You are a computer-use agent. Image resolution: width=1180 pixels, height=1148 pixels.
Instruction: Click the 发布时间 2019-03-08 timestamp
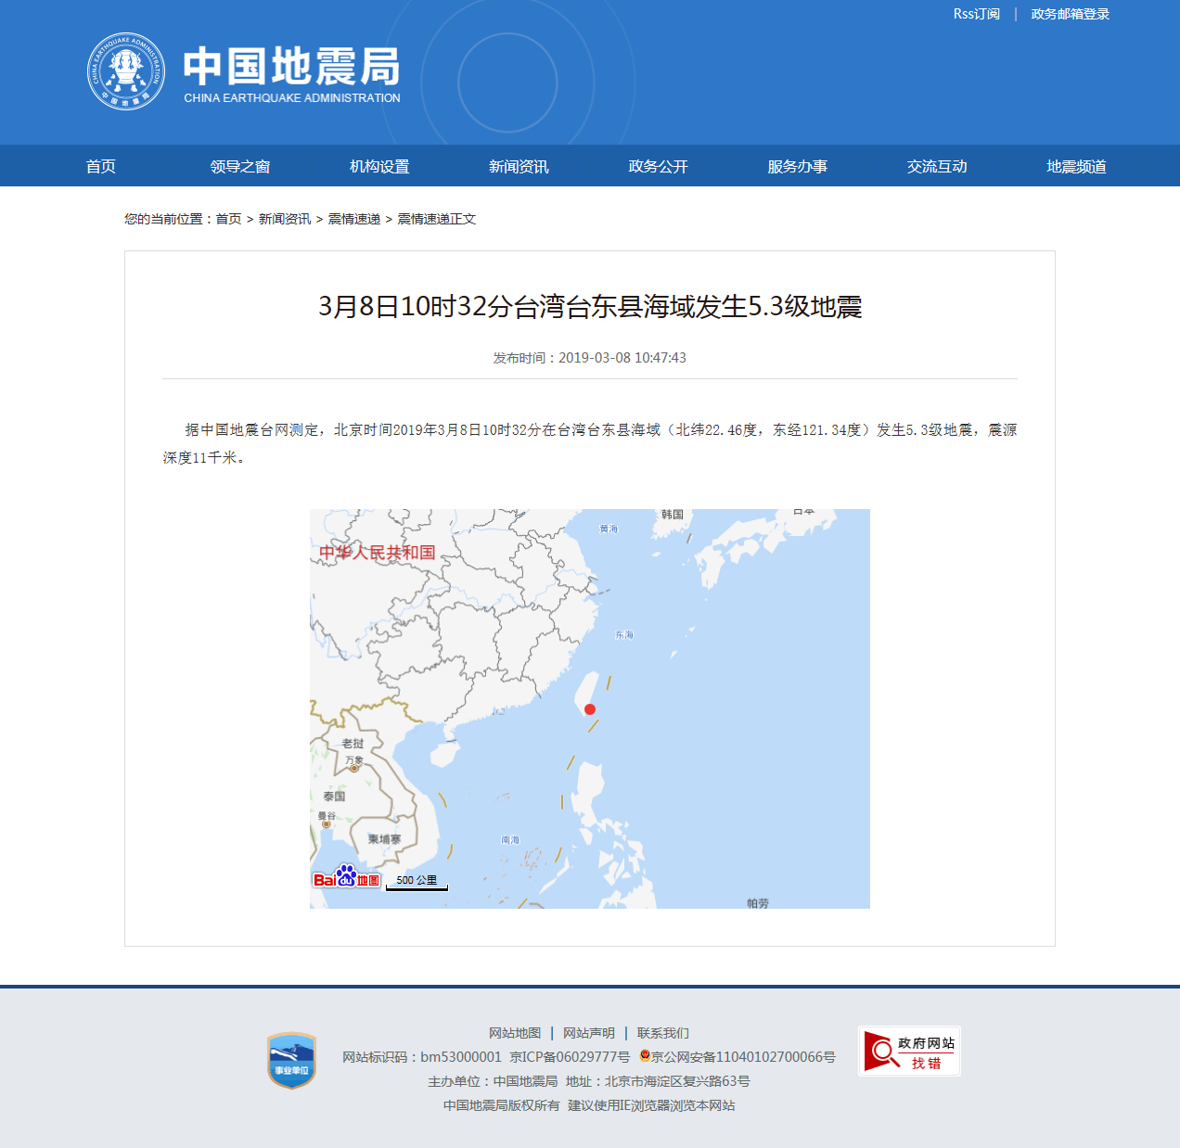tap(590, 358)
